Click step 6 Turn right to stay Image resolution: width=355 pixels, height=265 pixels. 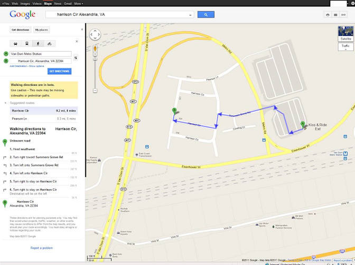(x=33, y=190)
